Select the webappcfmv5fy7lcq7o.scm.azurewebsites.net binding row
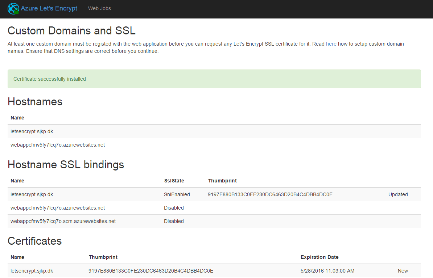The width and height of the screenshot is (433, 278). point(63,221)
